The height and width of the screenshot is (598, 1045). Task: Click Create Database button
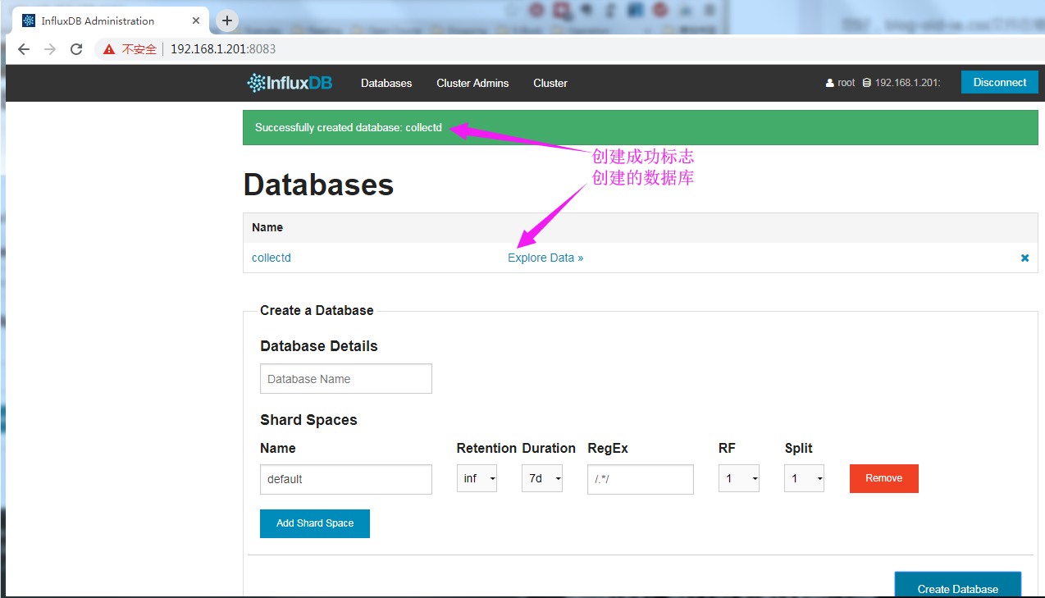pos(957,585)
